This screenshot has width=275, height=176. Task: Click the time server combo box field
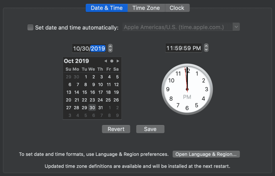tap(178, 27)
